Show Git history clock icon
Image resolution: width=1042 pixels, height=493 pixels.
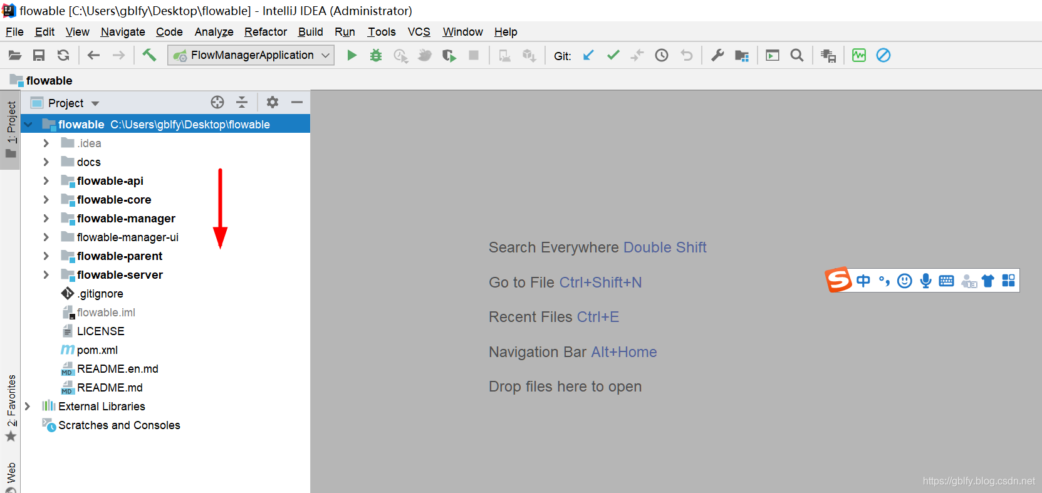click(662, 56)
